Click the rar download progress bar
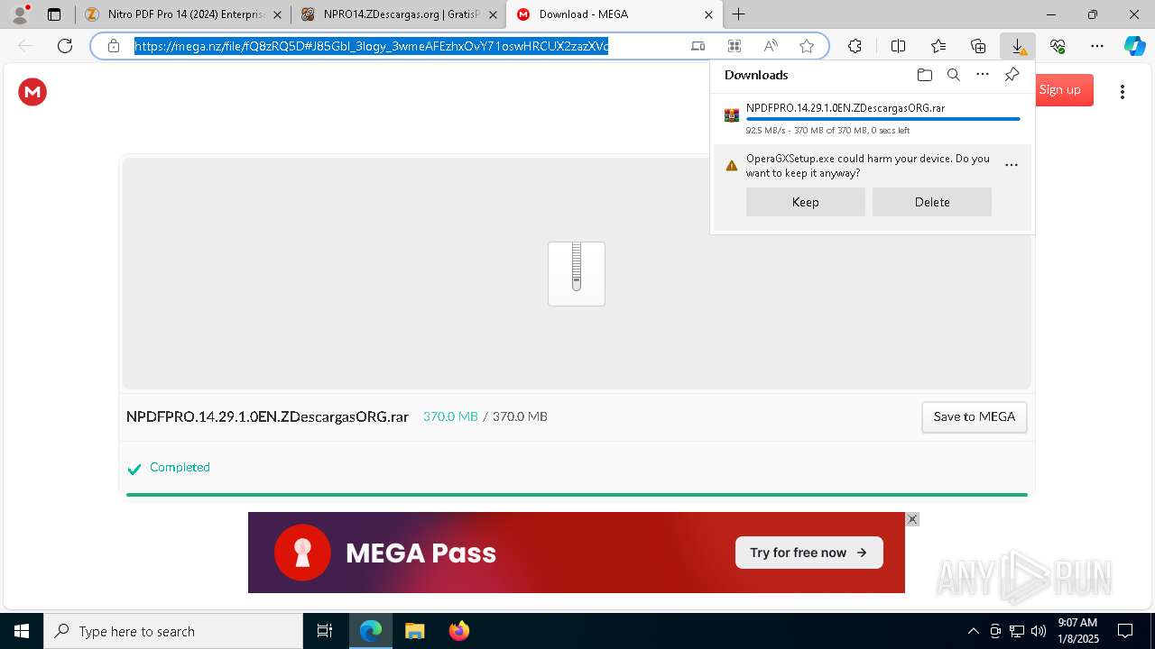Screen dimensions: 1155x649 tap(882, 119)
